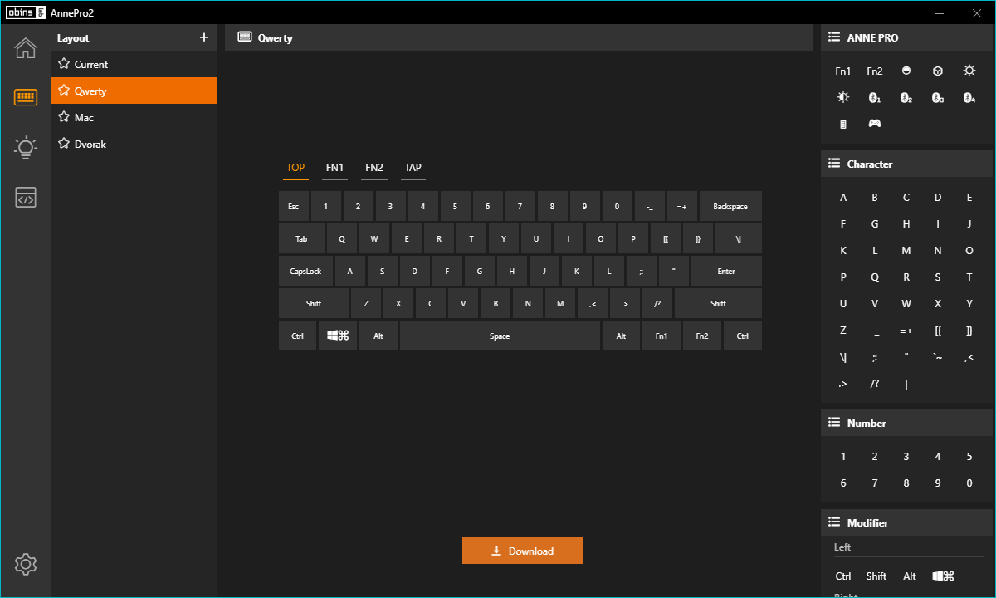Click the /? key on keyboard layout
This screenshot has height=598, width=996.
click(x=657, y=303)
